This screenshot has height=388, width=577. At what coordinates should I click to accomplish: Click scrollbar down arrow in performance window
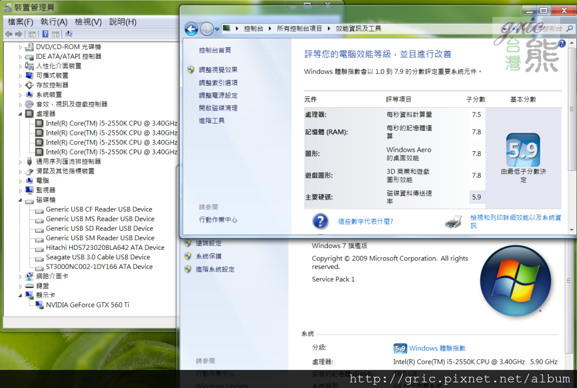click(x=571, y=230)
